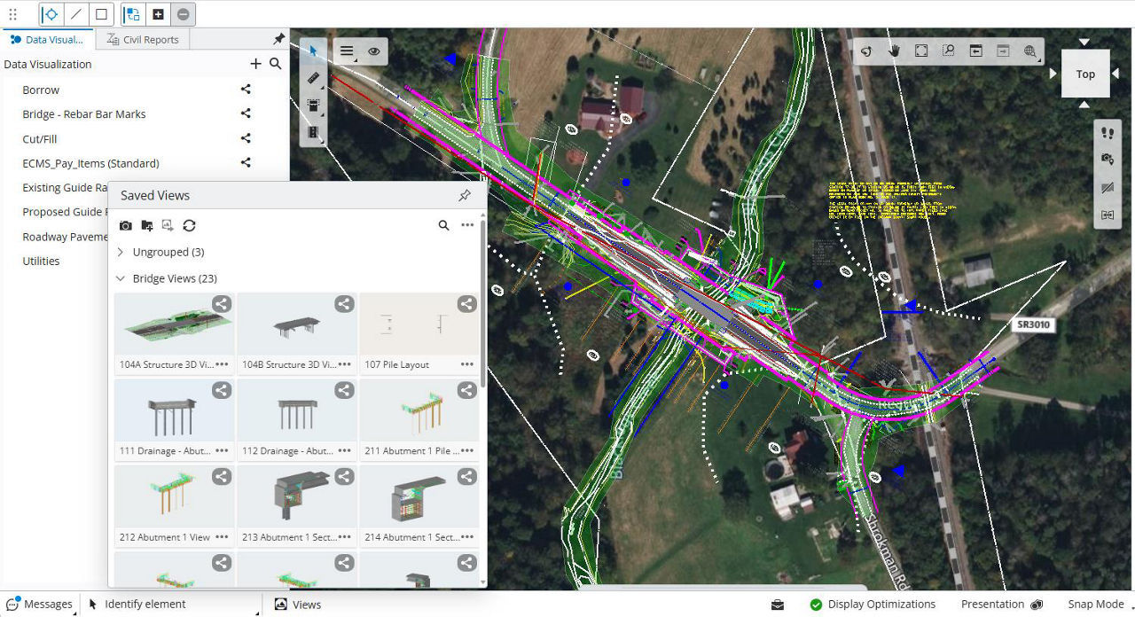Expand the Ungrouped saved views section
This screenshot has width=1135, height=617.
point(120,252)
